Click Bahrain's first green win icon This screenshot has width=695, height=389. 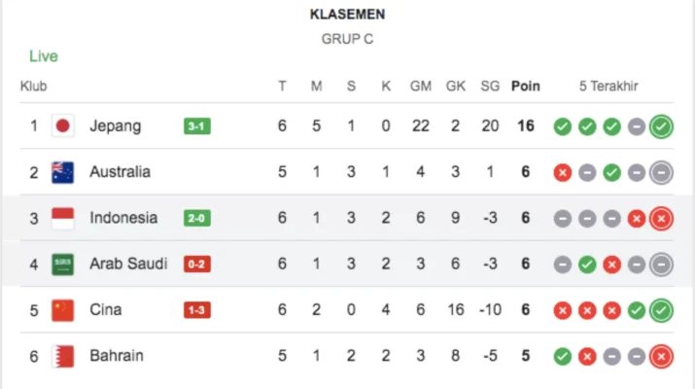click(x=562, y=356)
